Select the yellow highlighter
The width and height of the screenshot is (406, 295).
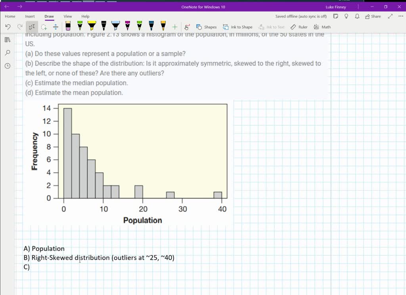(x=92, y=27)
